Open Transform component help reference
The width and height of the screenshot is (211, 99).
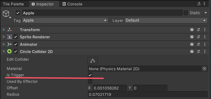[x=192, y=30]
